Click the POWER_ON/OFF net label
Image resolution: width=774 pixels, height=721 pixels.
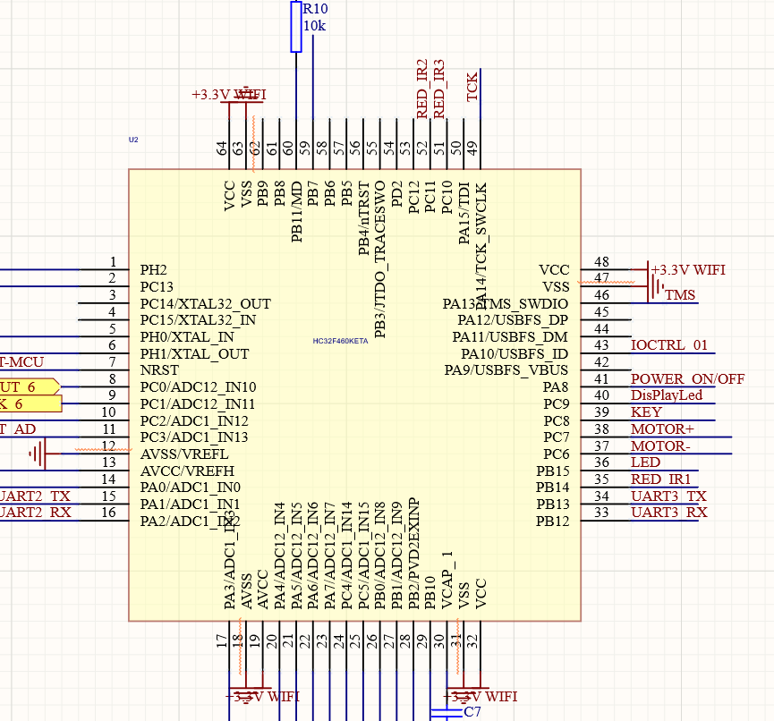click(x=687, y=379)
